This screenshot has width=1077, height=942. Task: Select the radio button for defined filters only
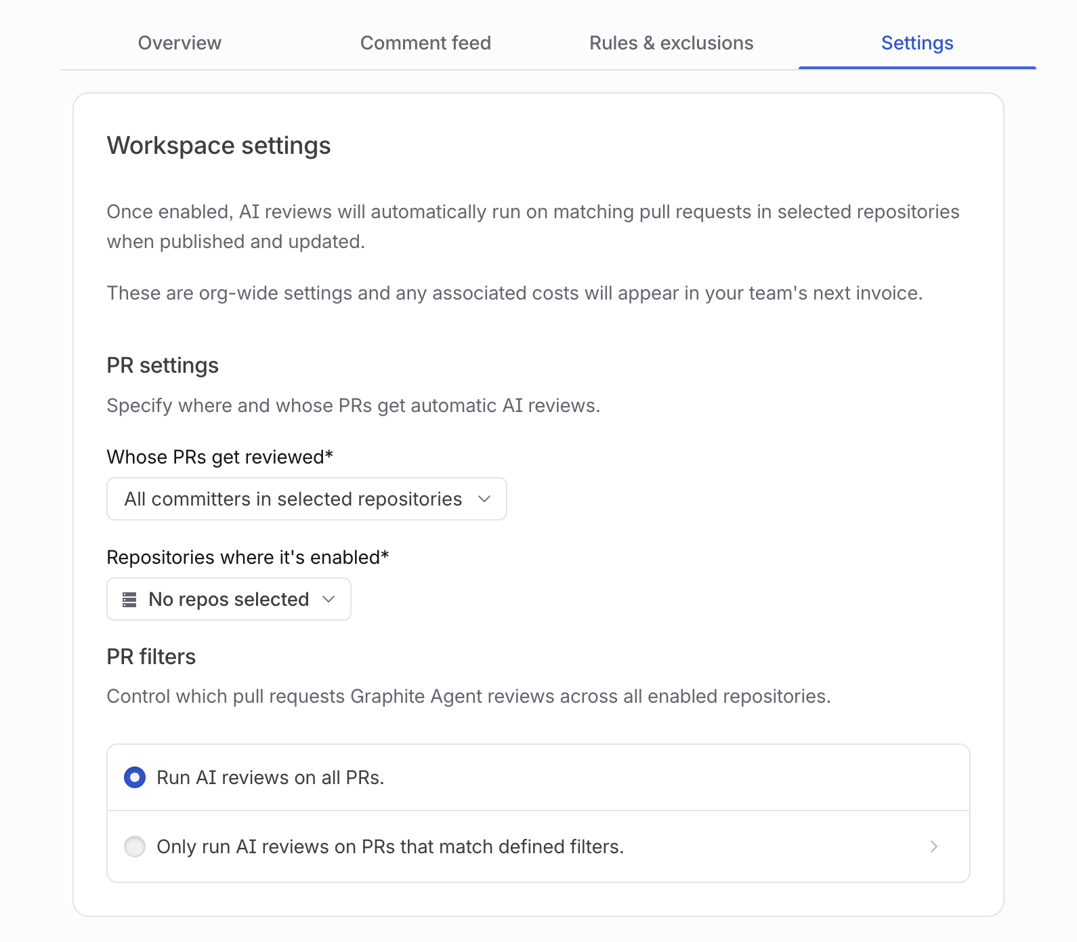(135, 846)
